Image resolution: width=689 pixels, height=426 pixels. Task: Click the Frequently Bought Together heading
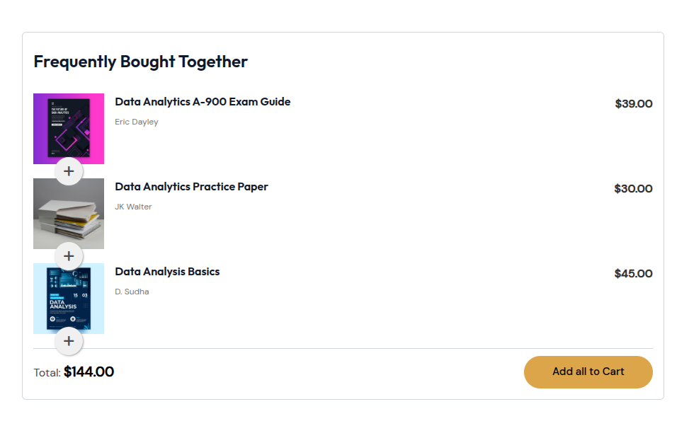(x=140, y=62)
